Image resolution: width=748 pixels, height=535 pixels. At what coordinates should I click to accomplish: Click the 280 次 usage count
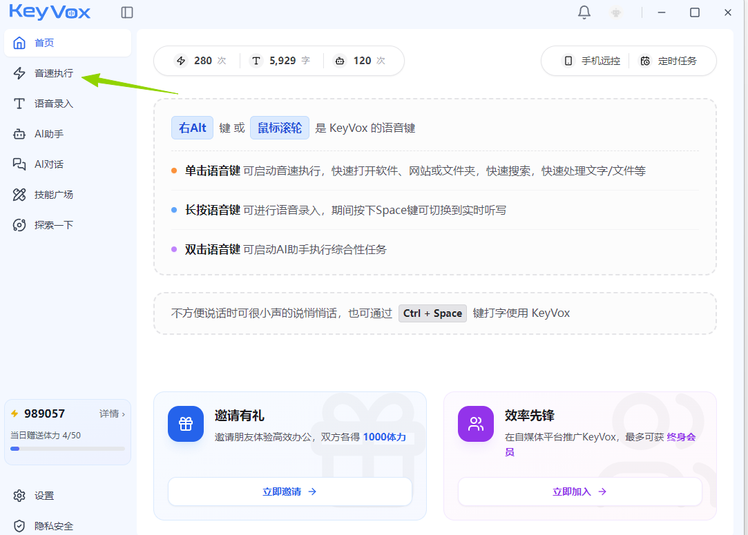pyautogui.click(x=210, y=61)
